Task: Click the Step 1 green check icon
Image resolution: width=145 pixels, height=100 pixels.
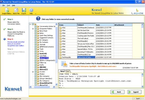Action: pos(5,19)
